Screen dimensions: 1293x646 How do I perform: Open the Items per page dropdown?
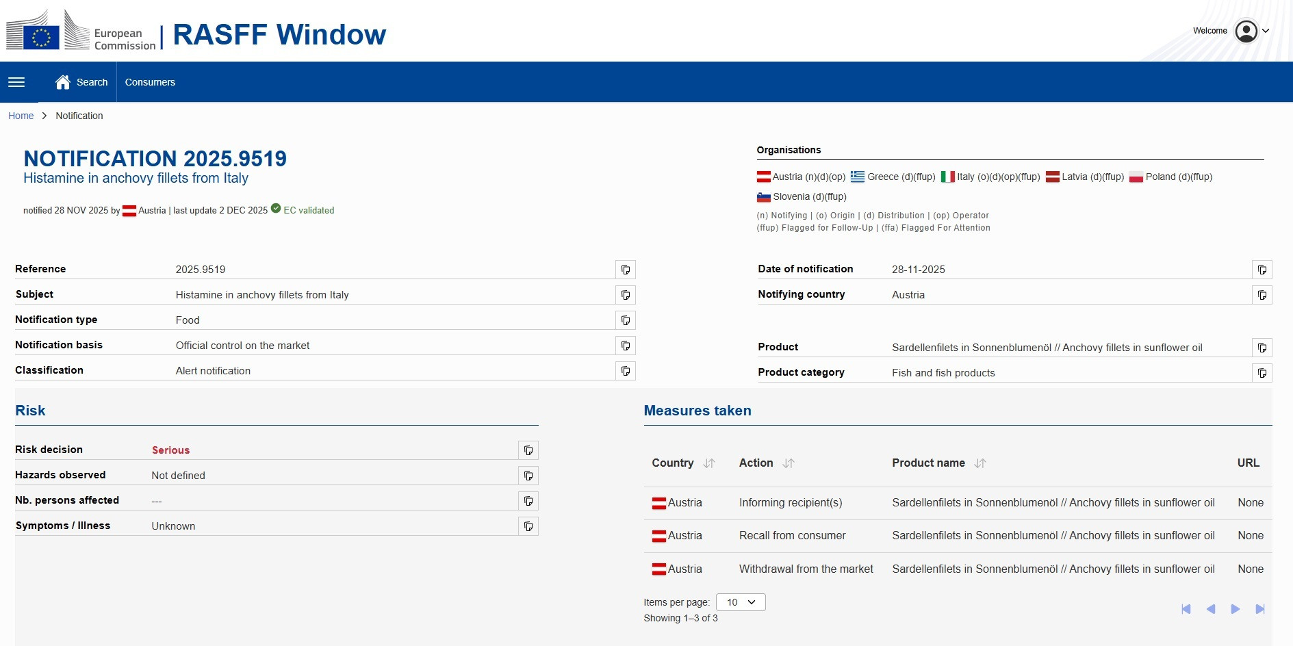(x=741, y=602)
